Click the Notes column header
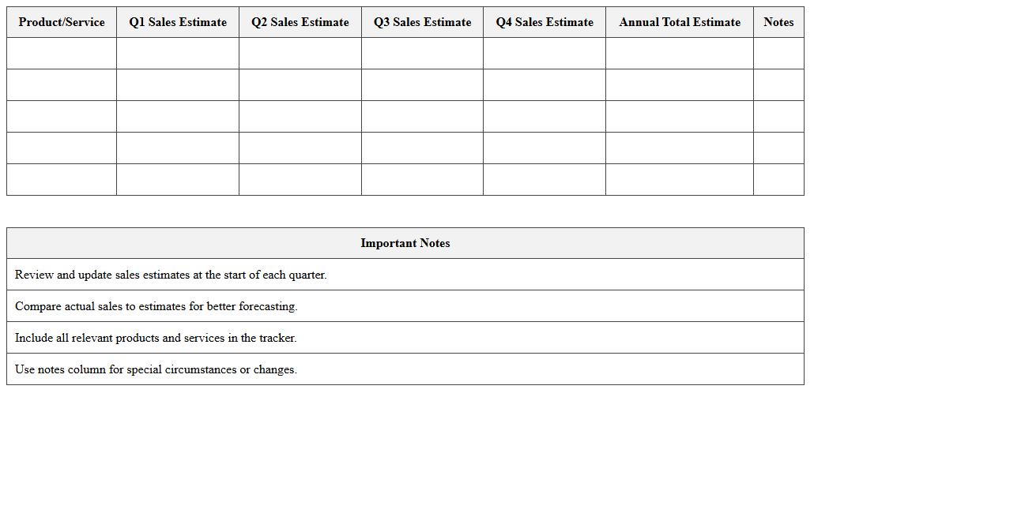Image resolution: width=1010 pixels, height=513 pixels. (778, 22)
